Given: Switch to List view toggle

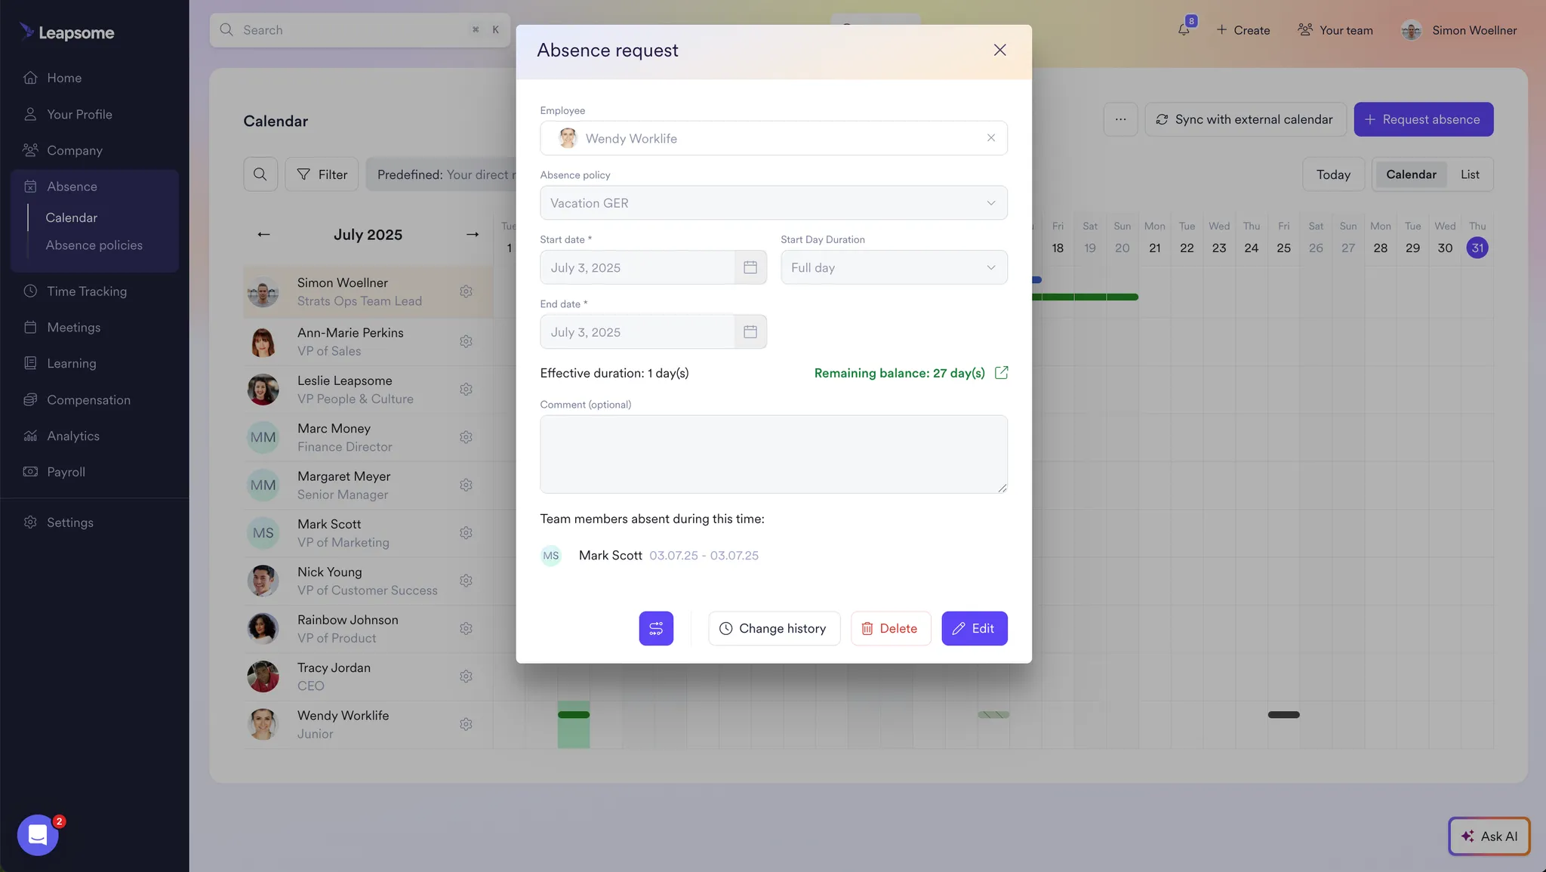Looking at the screenshot, I should [x=1469, y=174].
